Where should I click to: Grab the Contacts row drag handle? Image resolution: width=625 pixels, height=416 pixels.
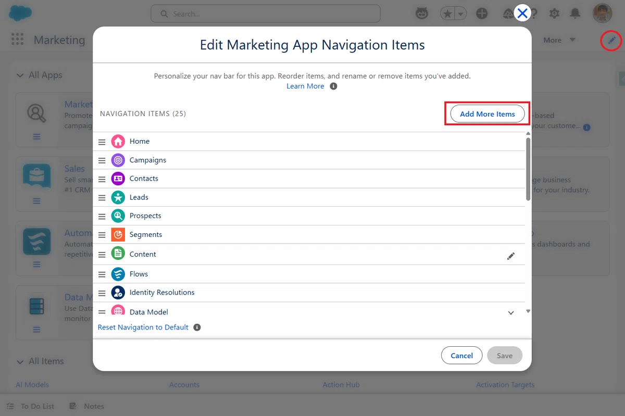click(x=102, y=179)
